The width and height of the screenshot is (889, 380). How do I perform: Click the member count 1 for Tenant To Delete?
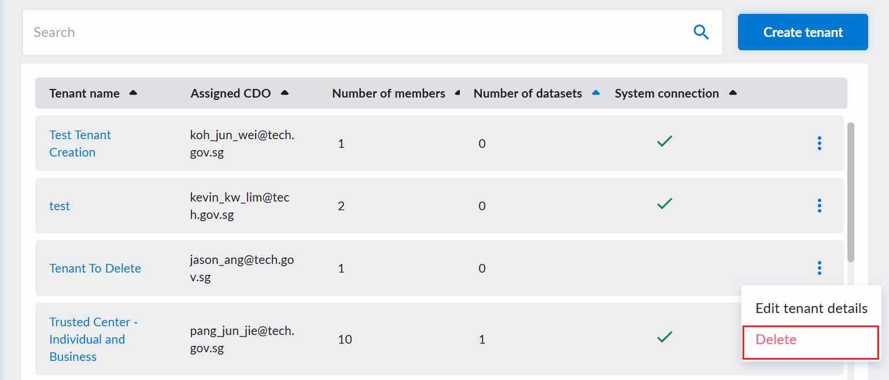click(341, 269)
